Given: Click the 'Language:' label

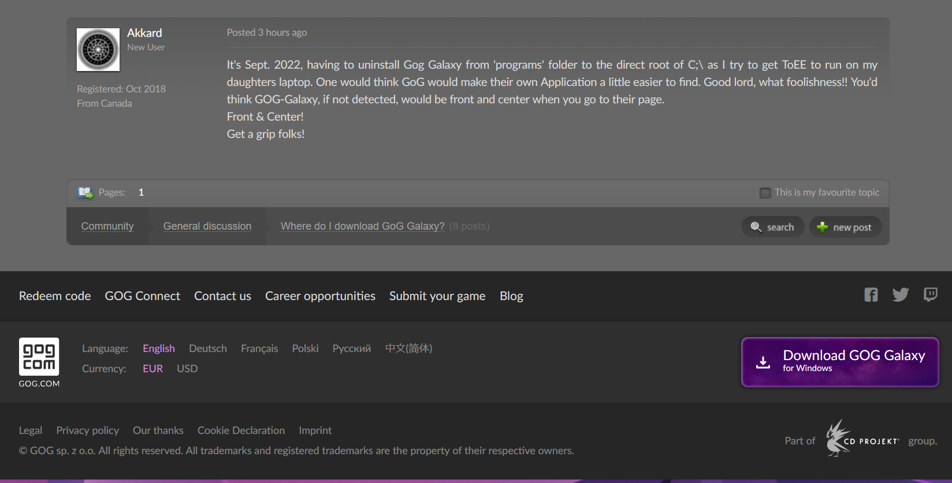Looking at the screenshot, I should [105, 349].
